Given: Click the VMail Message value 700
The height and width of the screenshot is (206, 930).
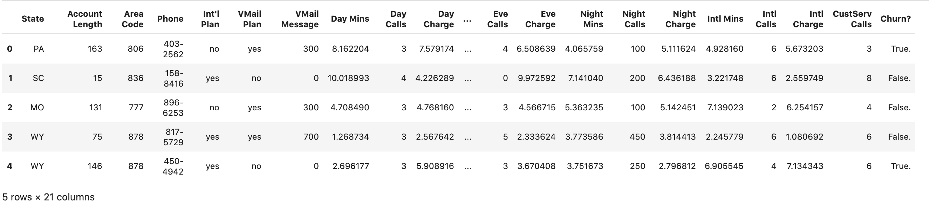Looking at the screenshot, I should [x=310, y=137].
